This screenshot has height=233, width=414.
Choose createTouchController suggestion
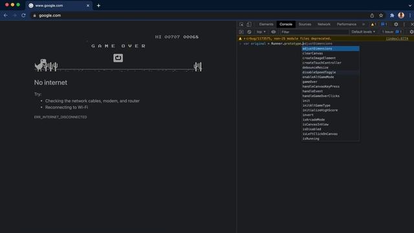331,63
